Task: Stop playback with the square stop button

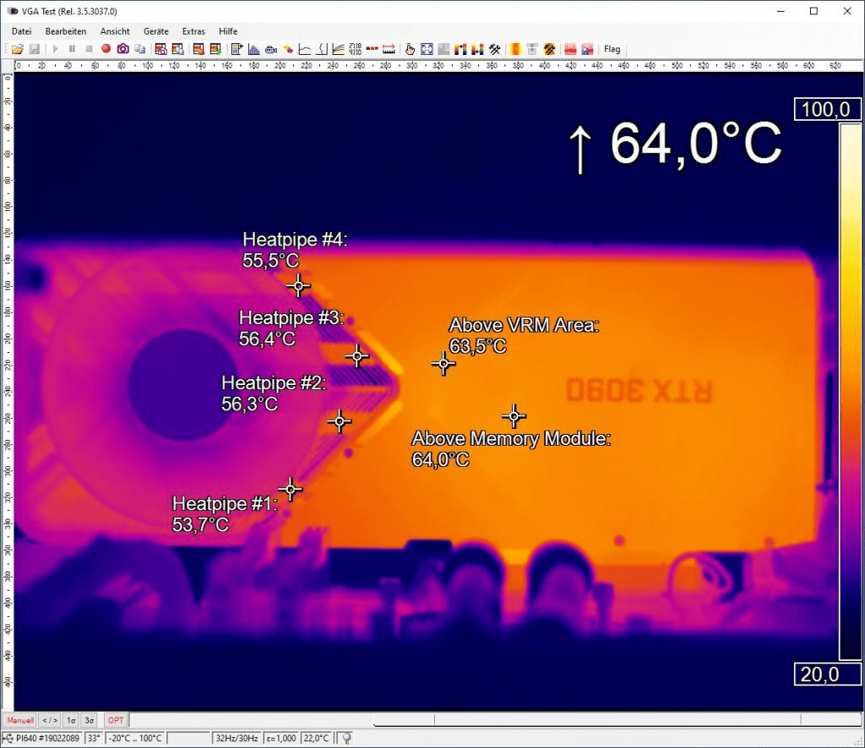Action: coord(89,49)
